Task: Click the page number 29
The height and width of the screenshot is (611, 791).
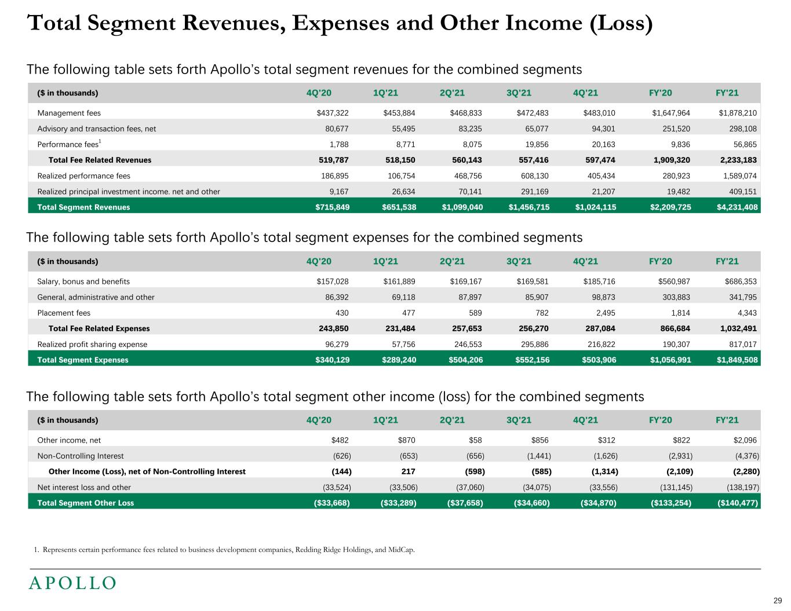Action: [778, 600]
